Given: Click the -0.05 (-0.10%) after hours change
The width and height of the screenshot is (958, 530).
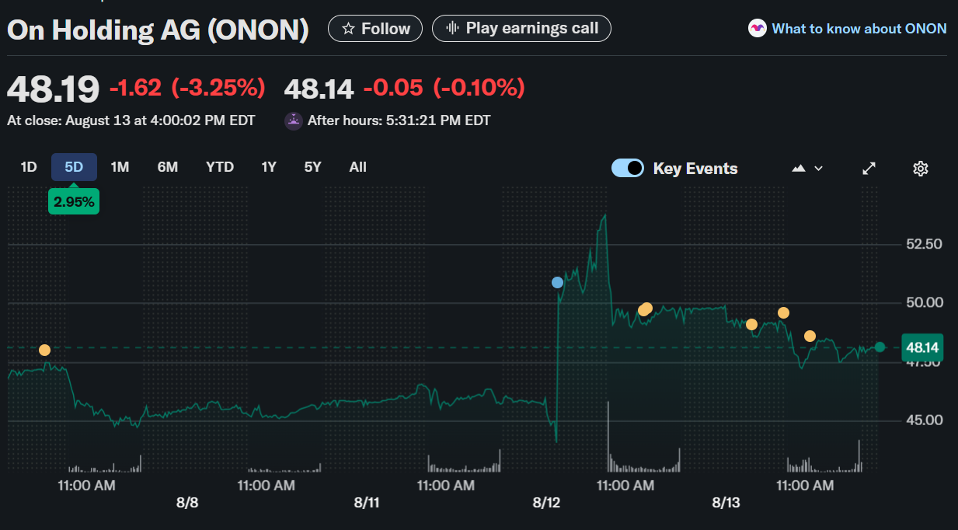Looking at the screenshot, I should tap(444, 88).
